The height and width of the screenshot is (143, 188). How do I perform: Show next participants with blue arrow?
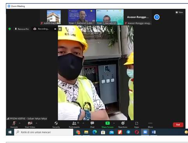click(157, 17)
